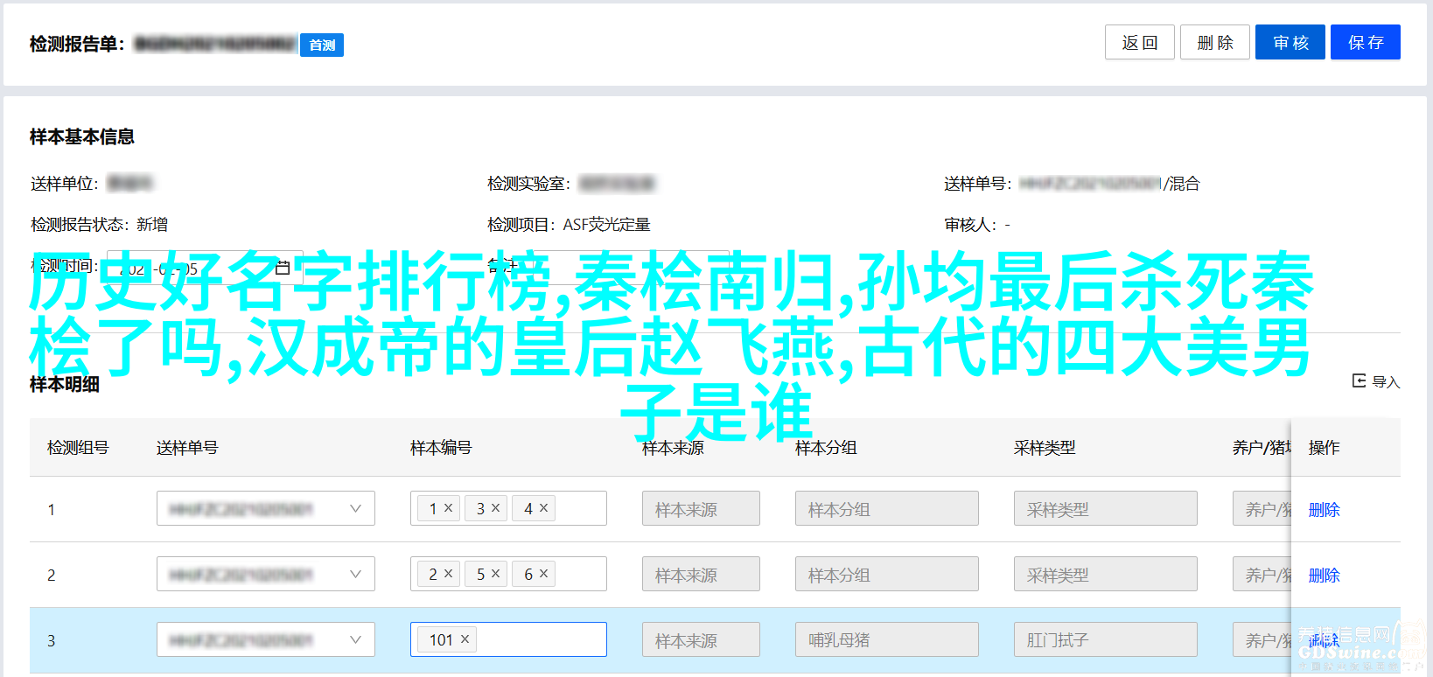The width and height of the screenshot is (1433, 677).
Task: Click the 检测组号 column header
Action: (x=78, y=447)
